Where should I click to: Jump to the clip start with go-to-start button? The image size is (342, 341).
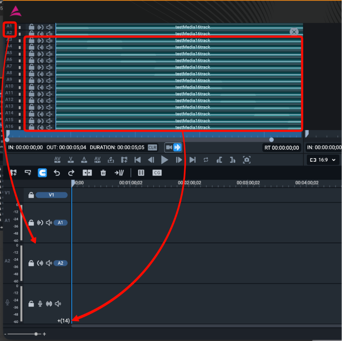coord(138,160)
